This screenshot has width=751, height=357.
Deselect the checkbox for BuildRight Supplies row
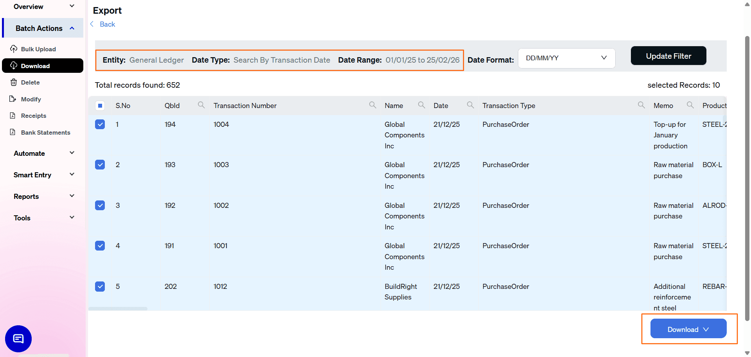click(100, 286)
